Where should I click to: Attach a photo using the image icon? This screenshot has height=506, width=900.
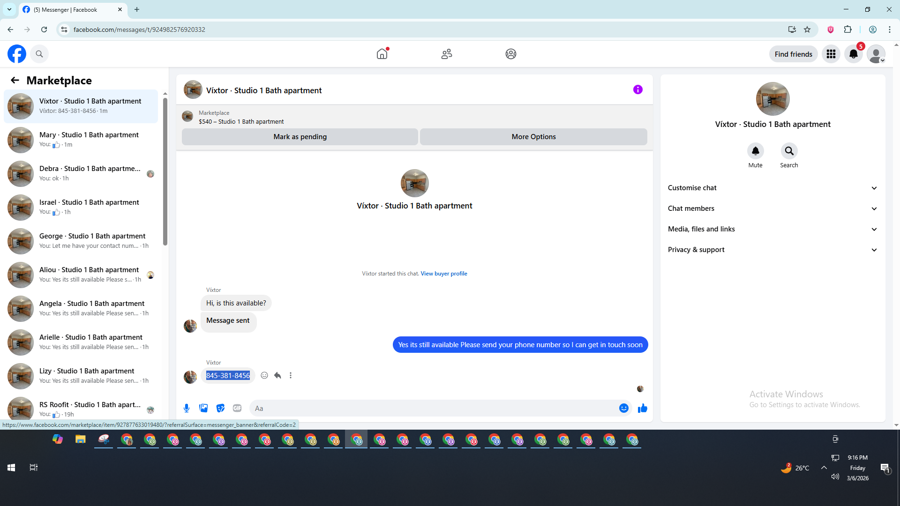[x=203, y=408]
